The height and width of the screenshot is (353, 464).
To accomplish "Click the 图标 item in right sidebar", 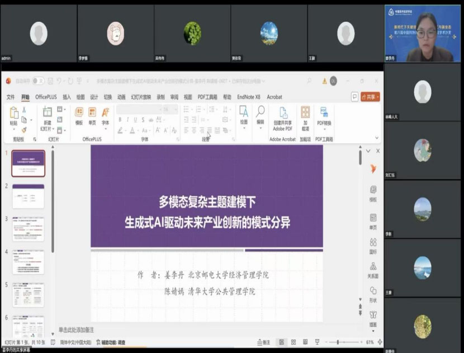I will pyautogui.click(x=373, y=244).
